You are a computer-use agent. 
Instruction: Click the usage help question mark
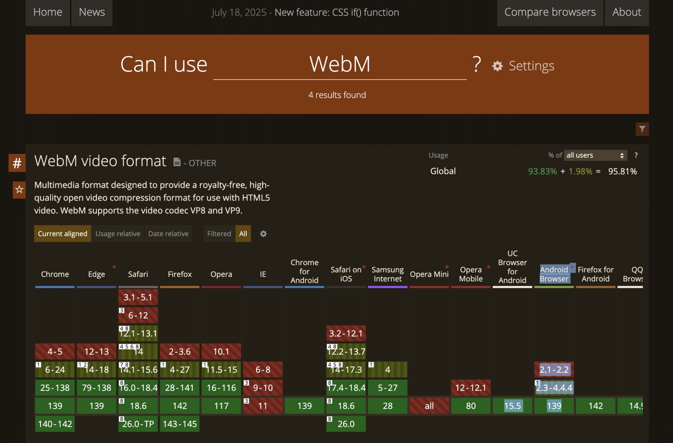tap(636, 155)
